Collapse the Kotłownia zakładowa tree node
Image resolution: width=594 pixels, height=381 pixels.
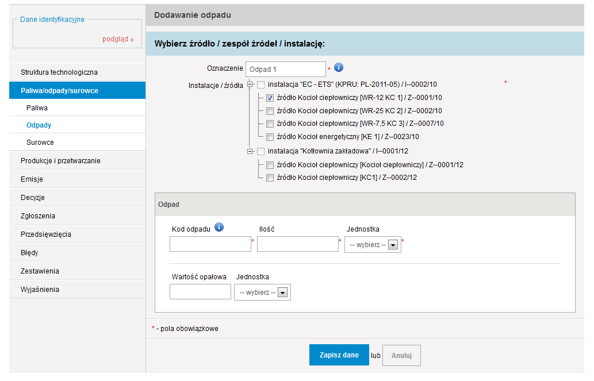click(x=250, y=152)
